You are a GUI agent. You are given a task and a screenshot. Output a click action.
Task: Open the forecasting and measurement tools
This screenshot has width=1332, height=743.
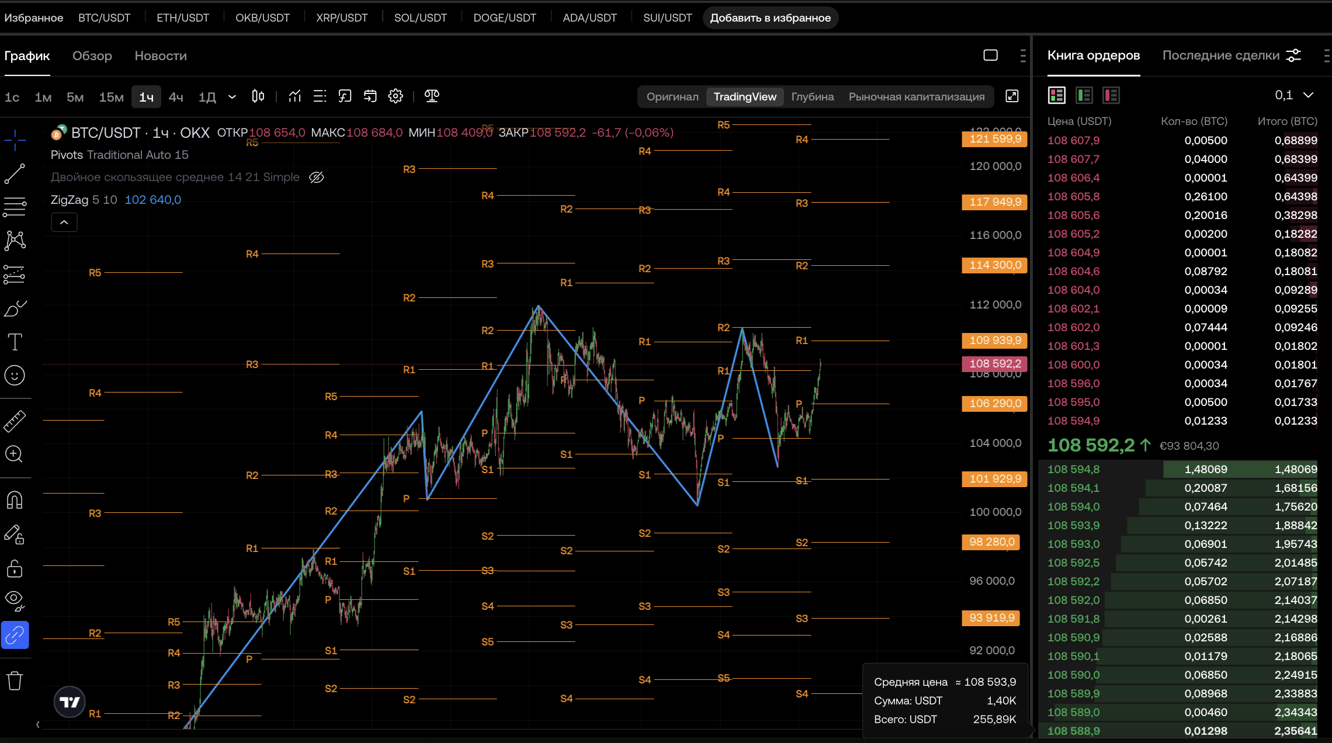coord(15,274)
